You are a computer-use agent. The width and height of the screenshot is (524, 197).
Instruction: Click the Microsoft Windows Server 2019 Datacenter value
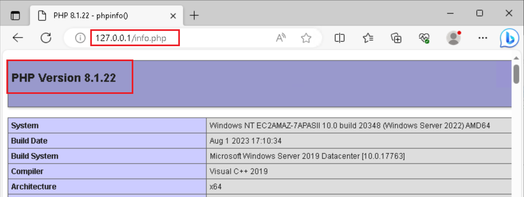307,156
